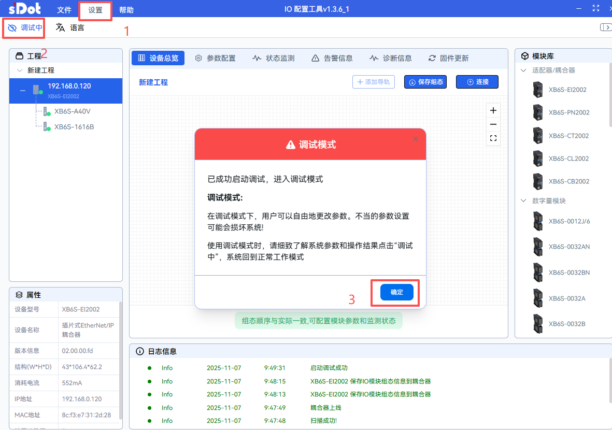Viewport: 612px width, 430px height.
Task: Close the debug mode dialog with X
Action: tap(415, 139)
